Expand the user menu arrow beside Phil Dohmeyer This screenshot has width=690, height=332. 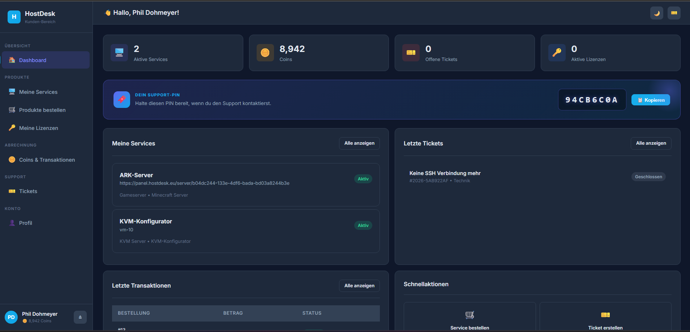(80, 317)
